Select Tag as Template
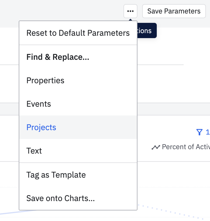 coord(56,175)
